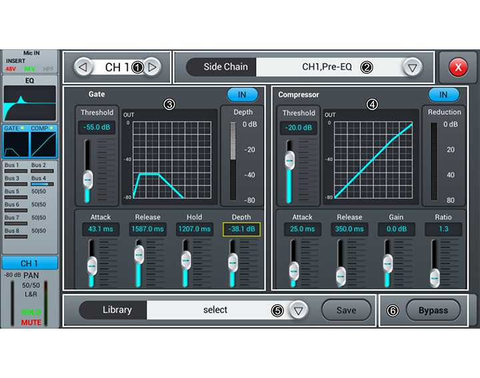480x378 pixels.
Task: Select the COMP curve thumbnail
Action: [x=44, y=141]
